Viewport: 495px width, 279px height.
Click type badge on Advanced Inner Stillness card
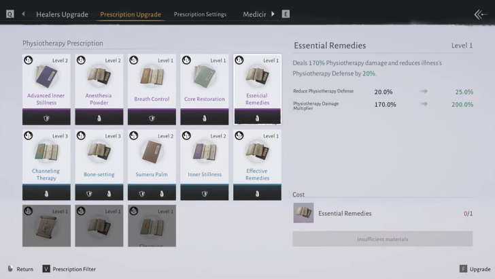(29, 60)
